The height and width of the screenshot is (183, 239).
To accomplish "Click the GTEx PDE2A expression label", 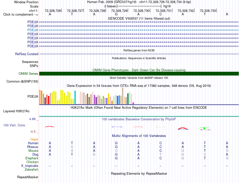I will [33, 96].
